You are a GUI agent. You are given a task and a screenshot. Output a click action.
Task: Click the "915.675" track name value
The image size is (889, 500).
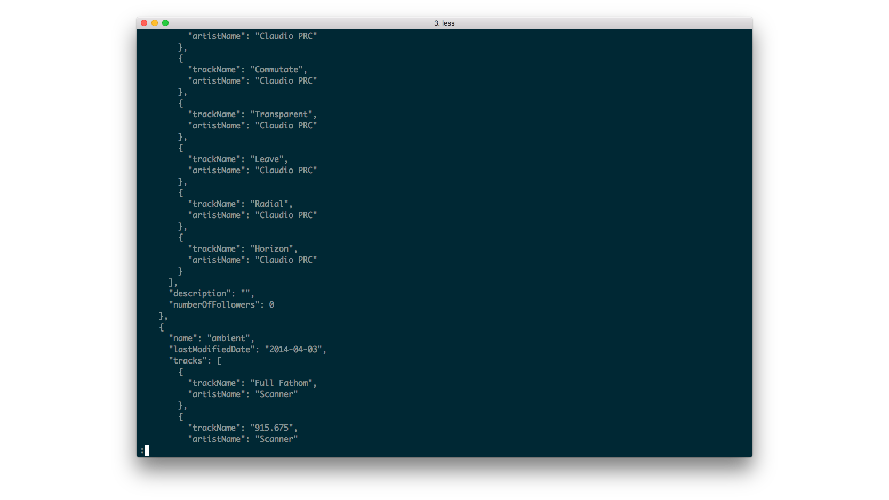tap(271, 428)
